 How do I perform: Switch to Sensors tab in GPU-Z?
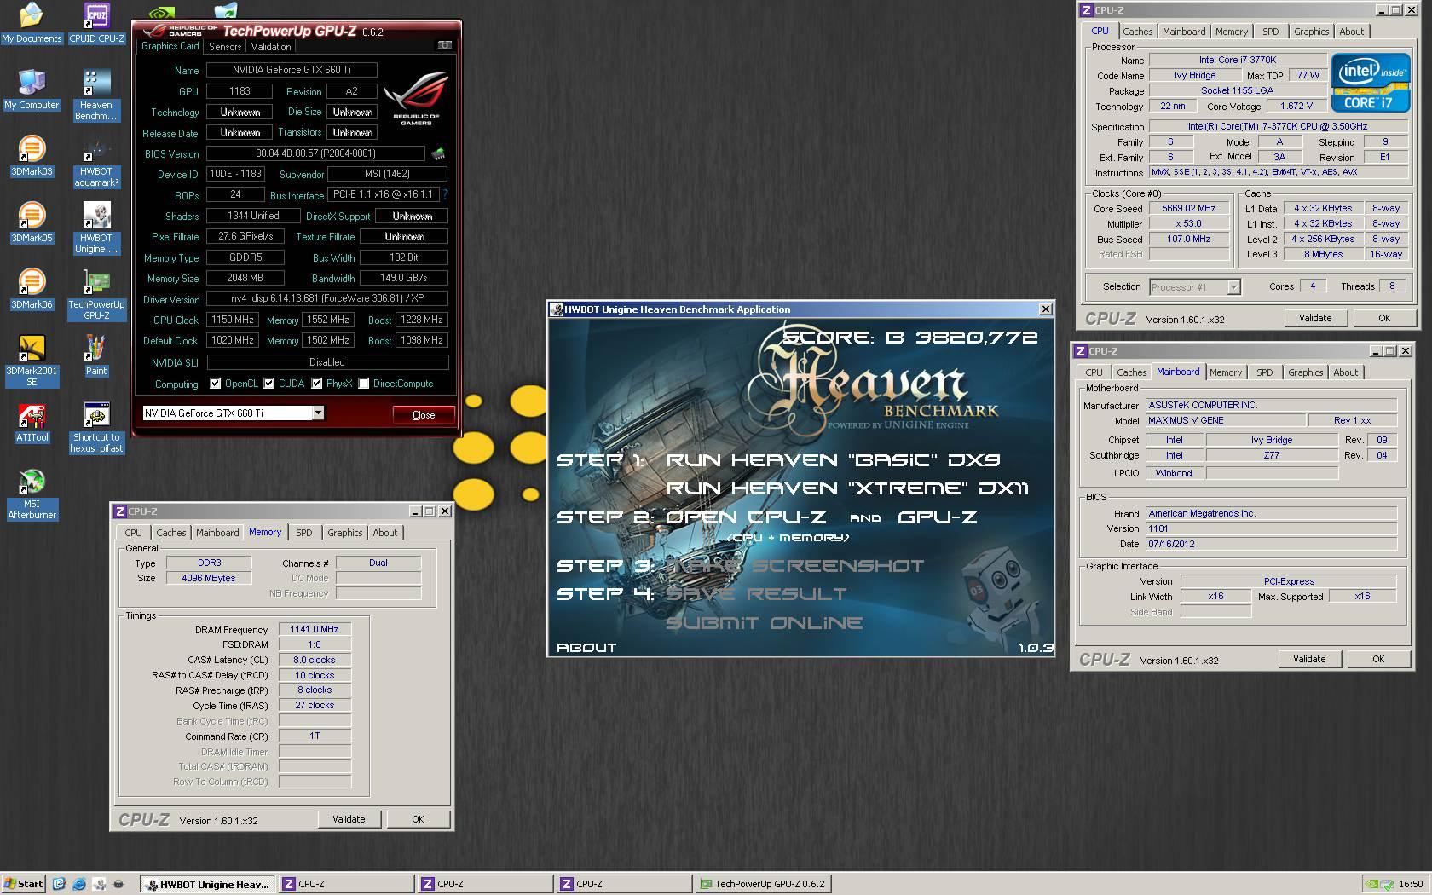point(225,47)
